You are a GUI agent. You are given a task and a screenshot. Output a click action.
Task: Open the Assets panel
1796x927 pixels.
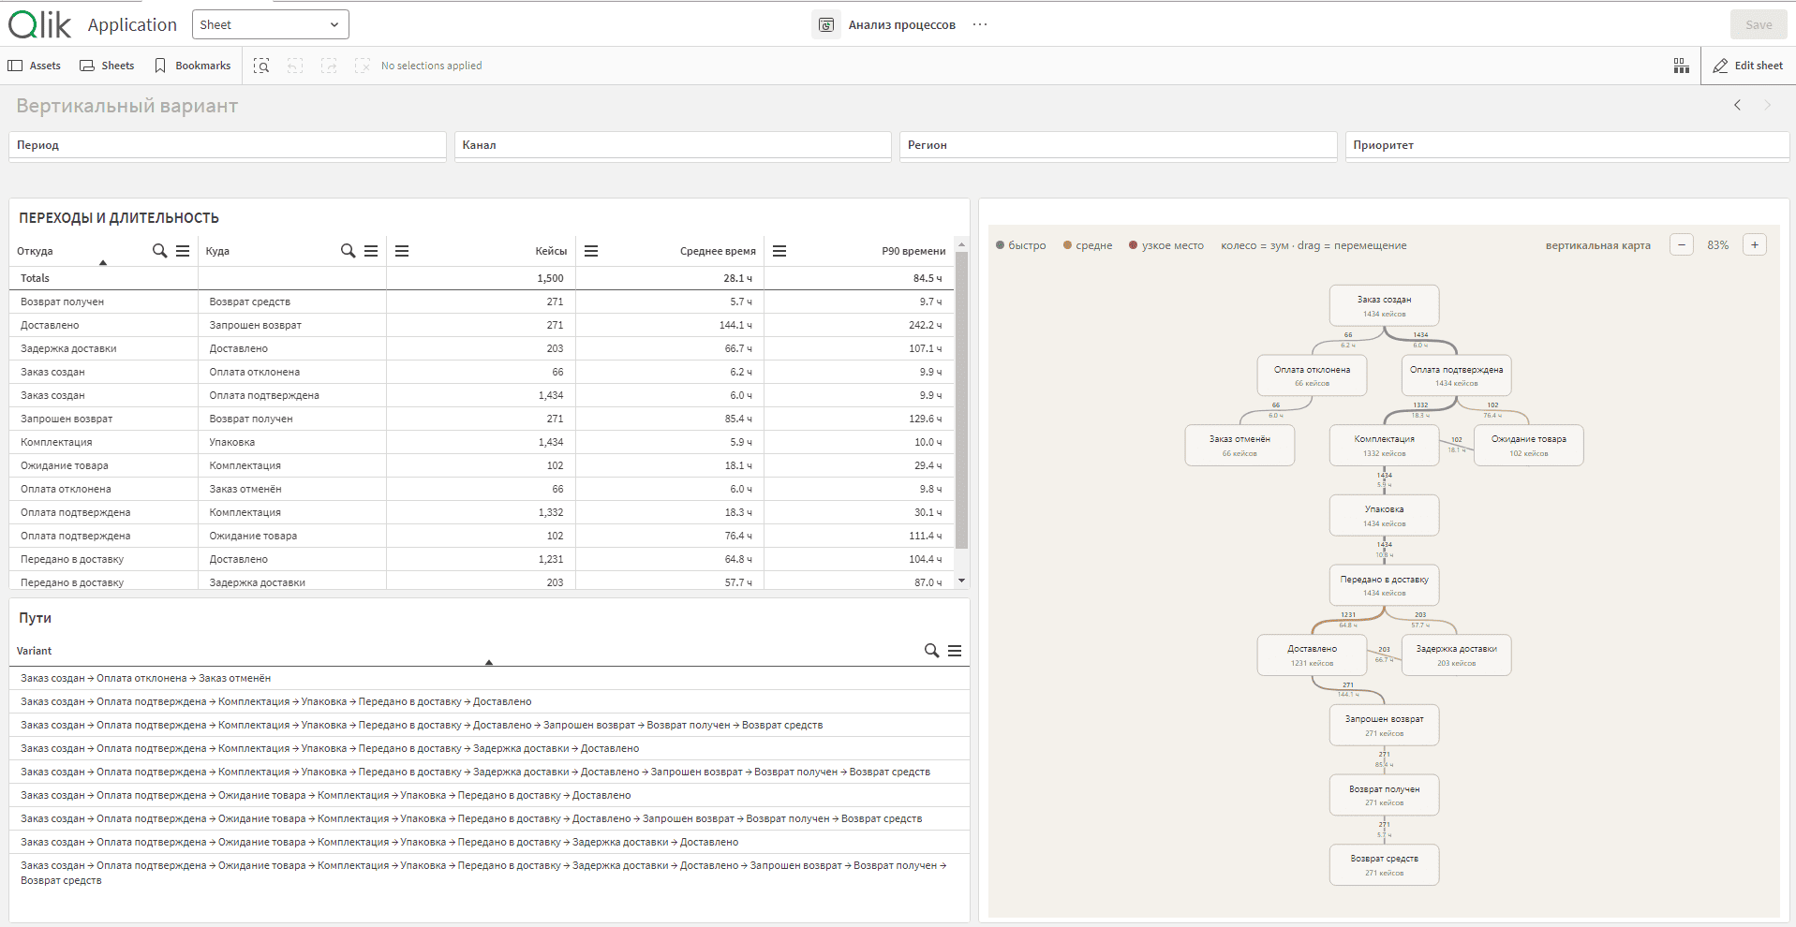click(35, 66)
